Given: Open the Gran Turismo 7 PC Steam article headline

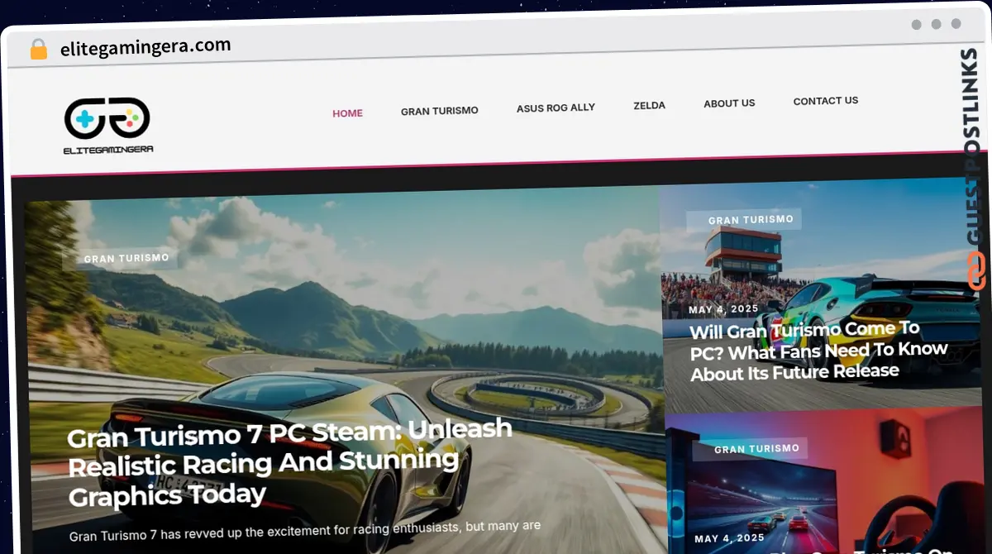Looking at the screenshot, I should (x=289, y=461).
